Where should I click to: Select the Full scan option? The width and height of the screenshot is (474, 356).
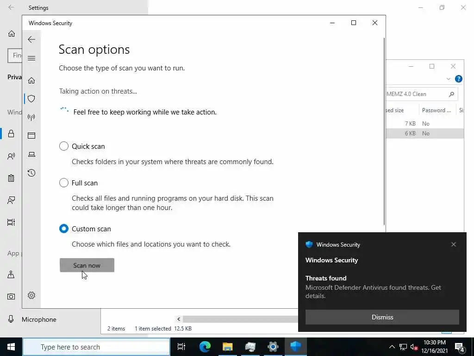(x=64, y=183)
